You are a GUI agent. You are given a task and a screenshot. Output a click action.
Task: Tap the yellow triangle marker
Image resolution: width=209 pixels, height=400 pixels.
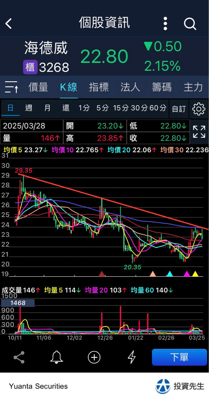tap(195, 274)
